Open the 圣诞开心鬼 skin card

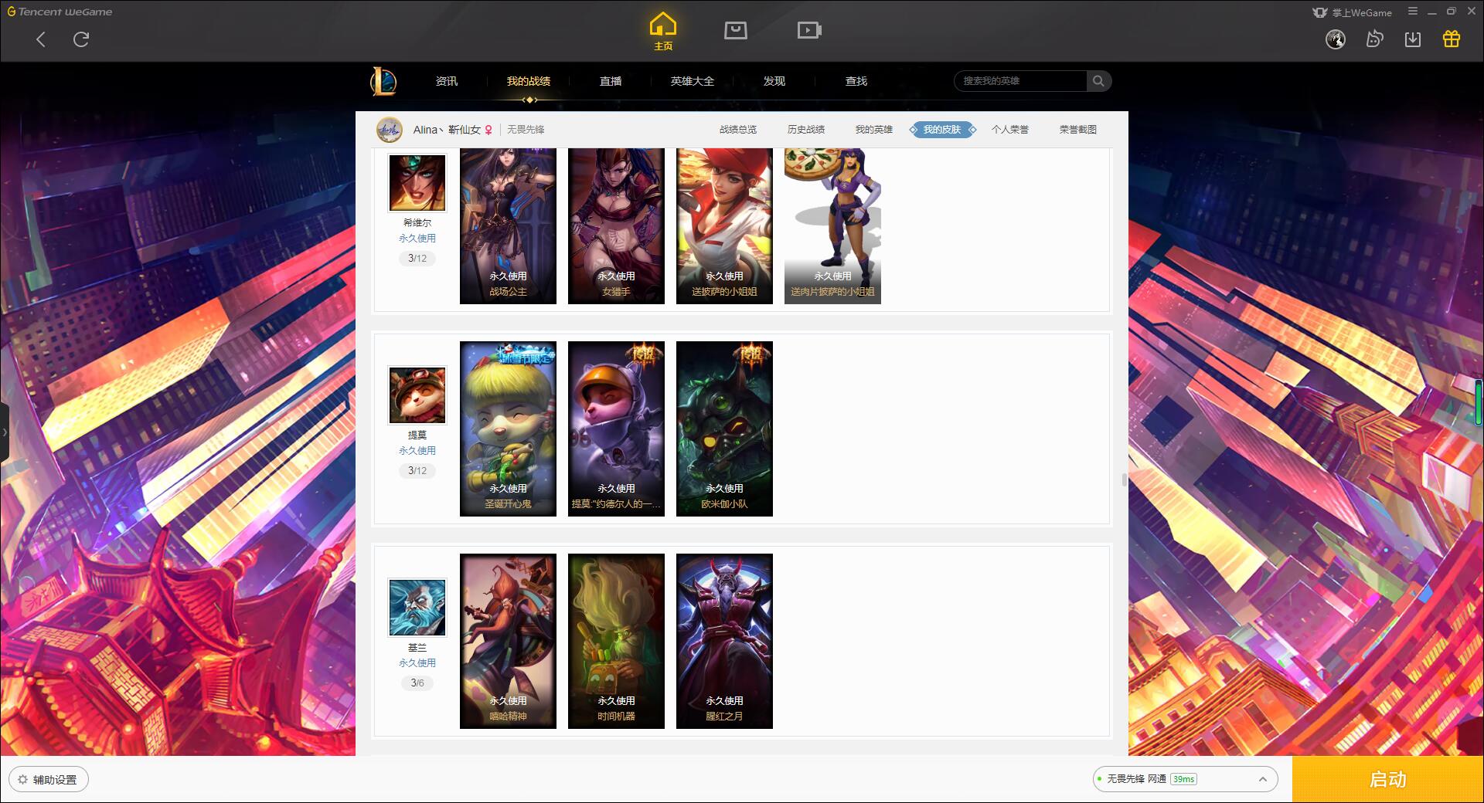pyautogui.click(x=508, y=429)
